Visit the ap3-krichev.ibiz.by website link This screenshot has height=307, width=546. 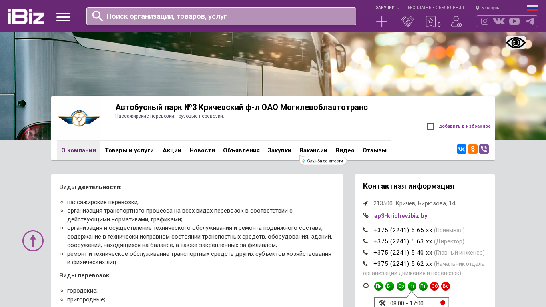click(x=401, y=216)
